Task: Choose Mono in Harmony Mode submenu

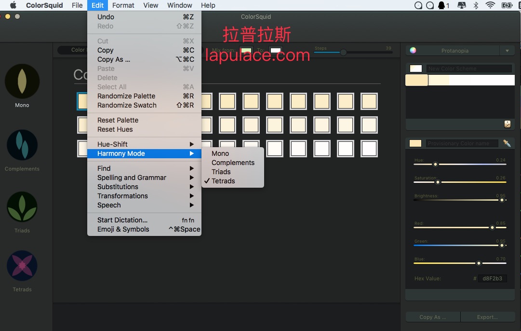Action: click(233, 153)
